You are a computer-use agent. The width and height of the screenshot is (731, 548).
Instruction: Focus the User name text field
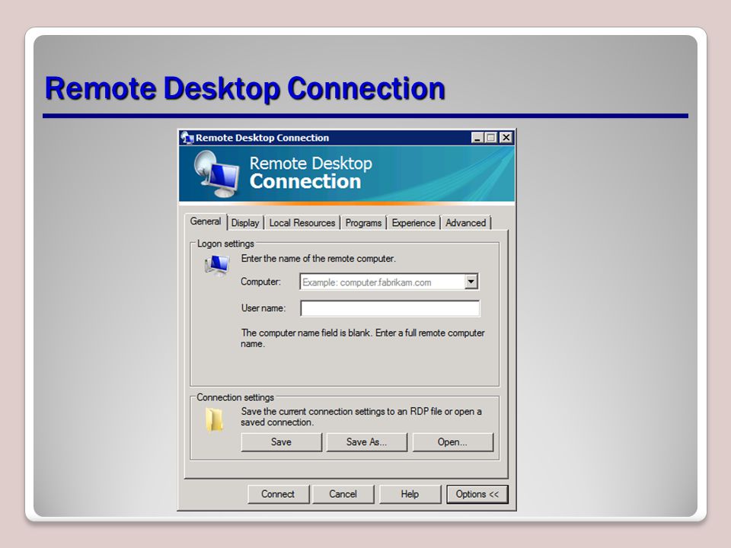[390, 308]
